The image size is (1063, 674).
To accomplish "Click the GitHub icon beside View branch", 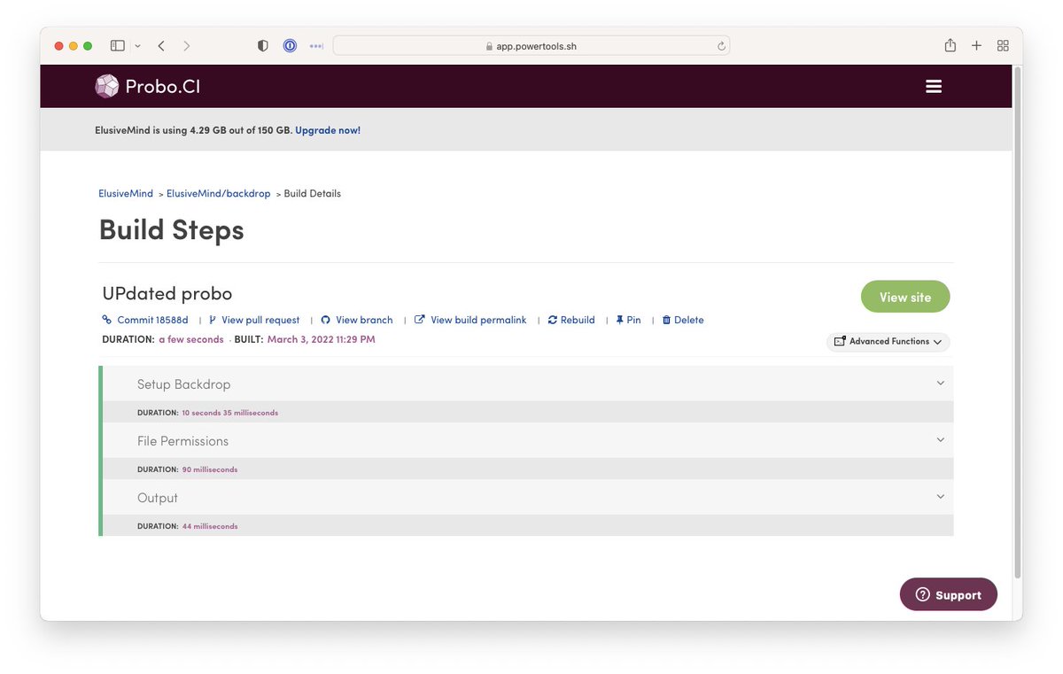I will 325,320.
